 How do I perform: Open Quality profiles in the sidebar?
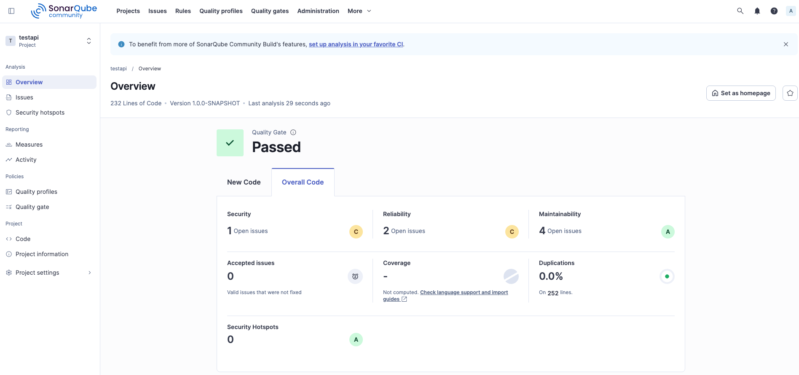pyautogui.click(x=49, y=192)
